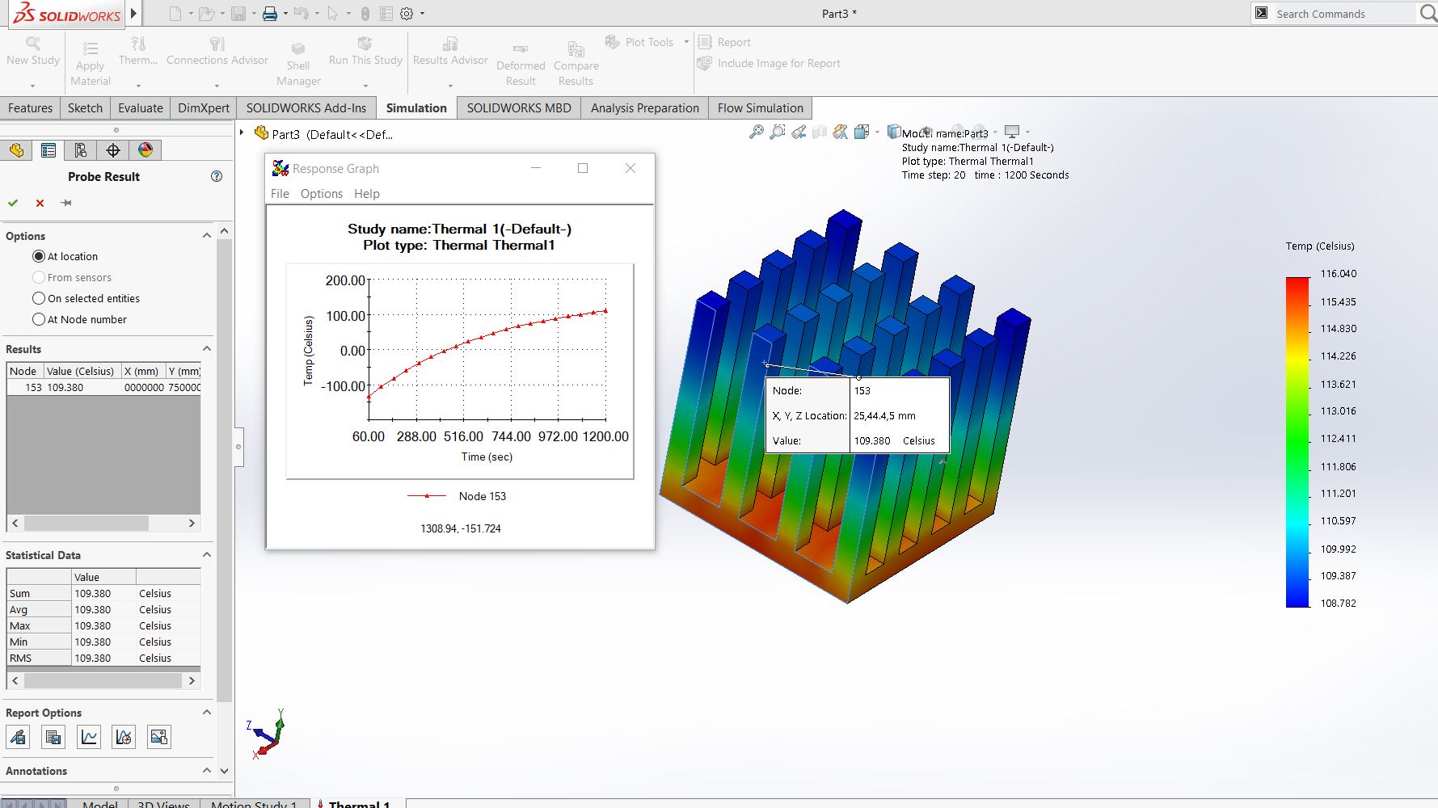Click the Save image report option icon
The width and height of the screenshot is (1438, 808).
click(159, 737)
